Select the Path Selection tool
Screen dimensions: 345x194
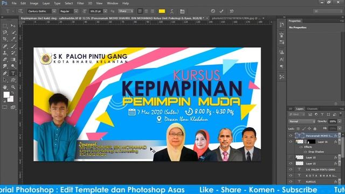point(5,80)
